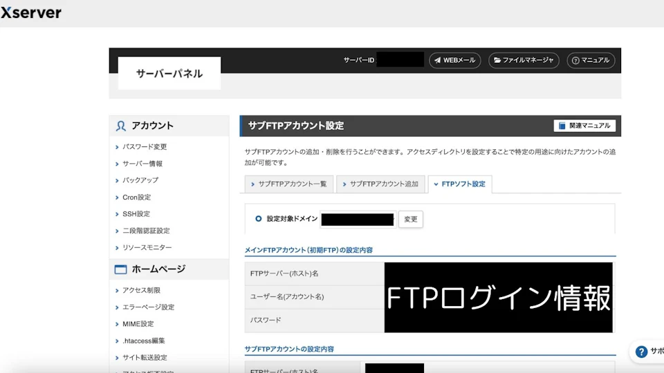Screen dimensions: 664x373
Task: Open the ファイルマネージャ button
Action: click(x=524, y=61)
